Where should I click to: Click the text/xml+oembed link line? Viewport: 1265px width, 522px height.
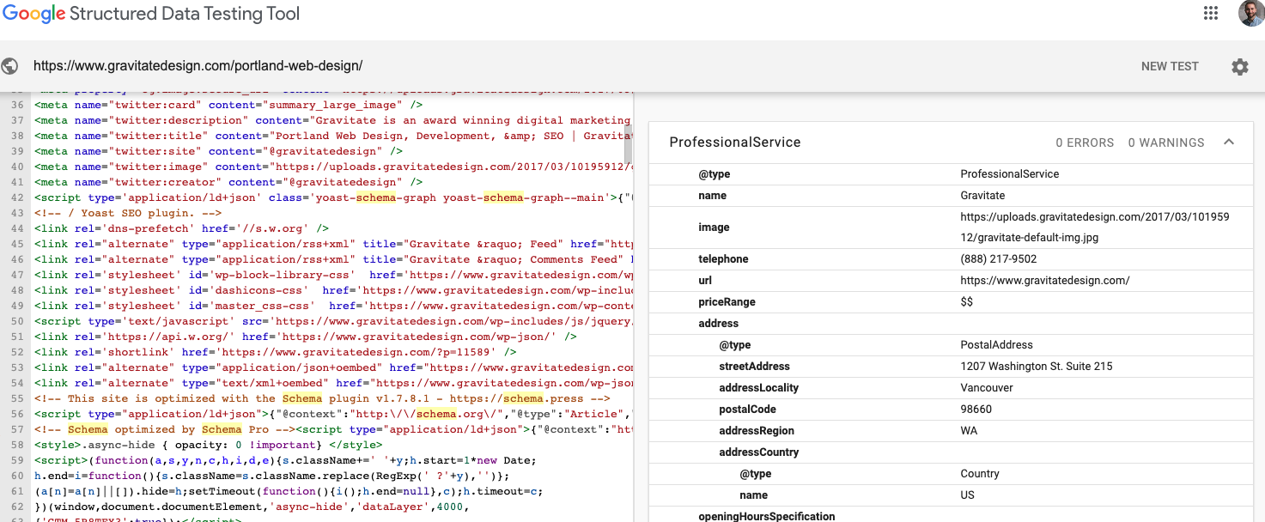[x=333, y=384]
